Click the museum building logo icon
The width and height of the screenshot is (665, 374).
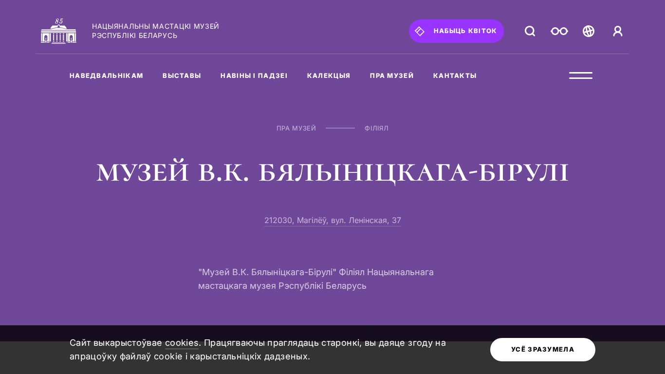pos(58,31)
